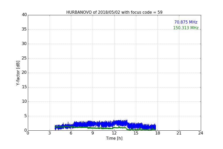Click the Time [h] axis label
Viewport: 223px width, 149px height.
(114, 138)
